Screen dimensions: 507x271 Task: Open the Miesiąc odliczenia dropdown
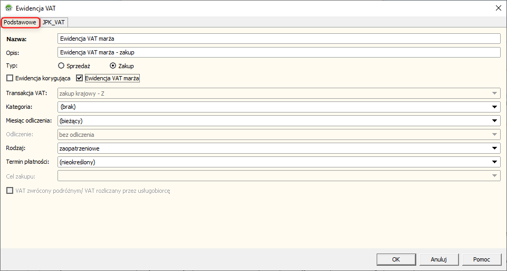point(494,121)
